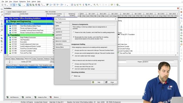Viewport: 183px width, 103px height.
Task: Select the Concrete Foundation Walls activity row
Action: 31,51
